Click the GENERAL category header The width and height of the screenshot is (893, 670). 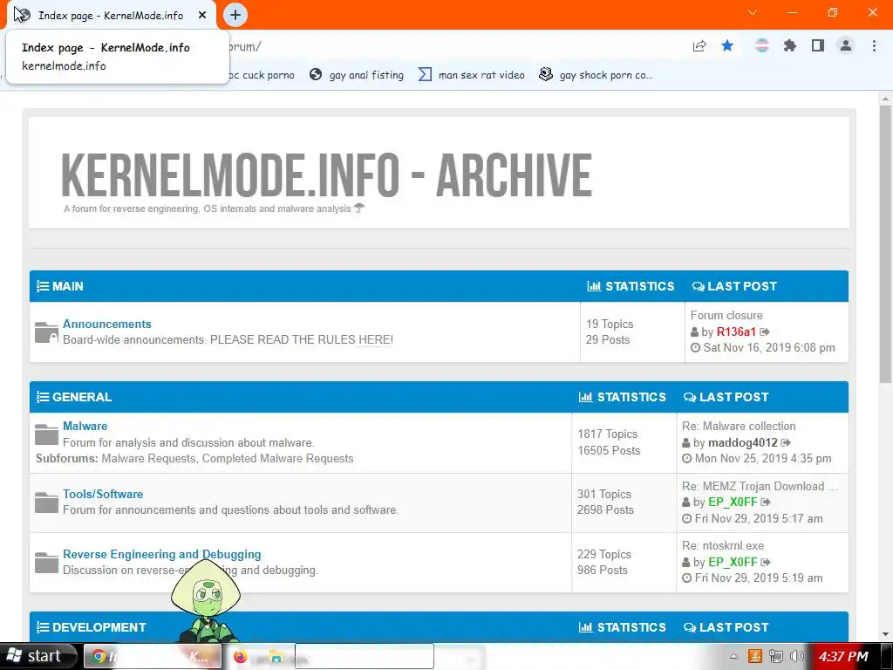(81, 397)
